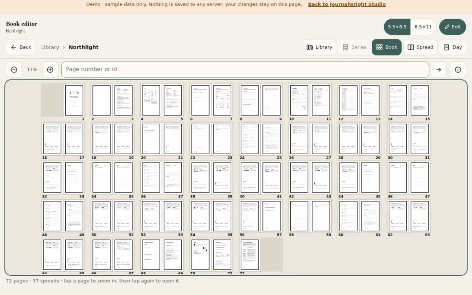Select page 63 thumbnail
472x295 pixels.
pos(420,216)
